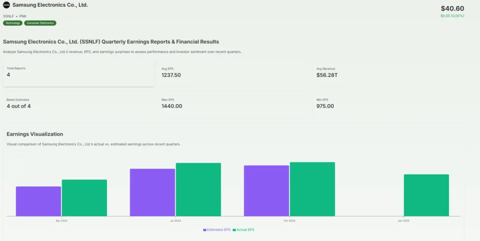Image resolution: width=480 pixels, height=241 pixels.
Task: Click the Oct 2024 purple estimated bar
Action: 266,190
